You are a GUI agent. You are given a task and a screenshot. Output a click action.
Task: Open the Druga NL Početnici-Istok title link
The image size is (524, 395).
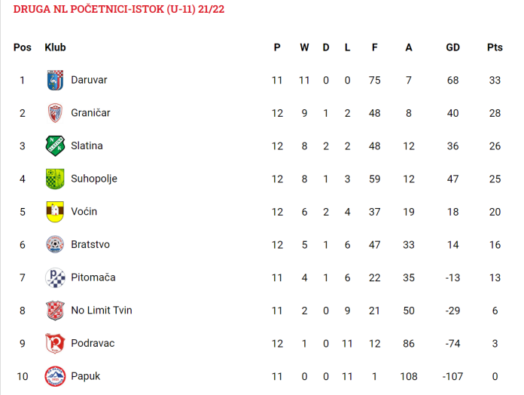pyautogui.click(x=119, y=9)
